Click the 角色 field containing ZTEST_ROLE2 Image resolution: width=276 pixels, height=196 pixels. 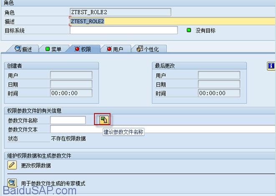pyautogui.click(x=120, y=12)
